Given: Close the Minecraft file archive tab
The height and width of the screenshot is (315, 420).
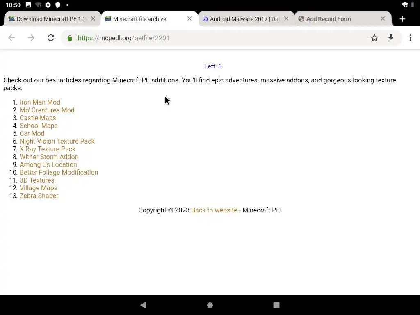Looking at the screenshot, I should [189, 19].
